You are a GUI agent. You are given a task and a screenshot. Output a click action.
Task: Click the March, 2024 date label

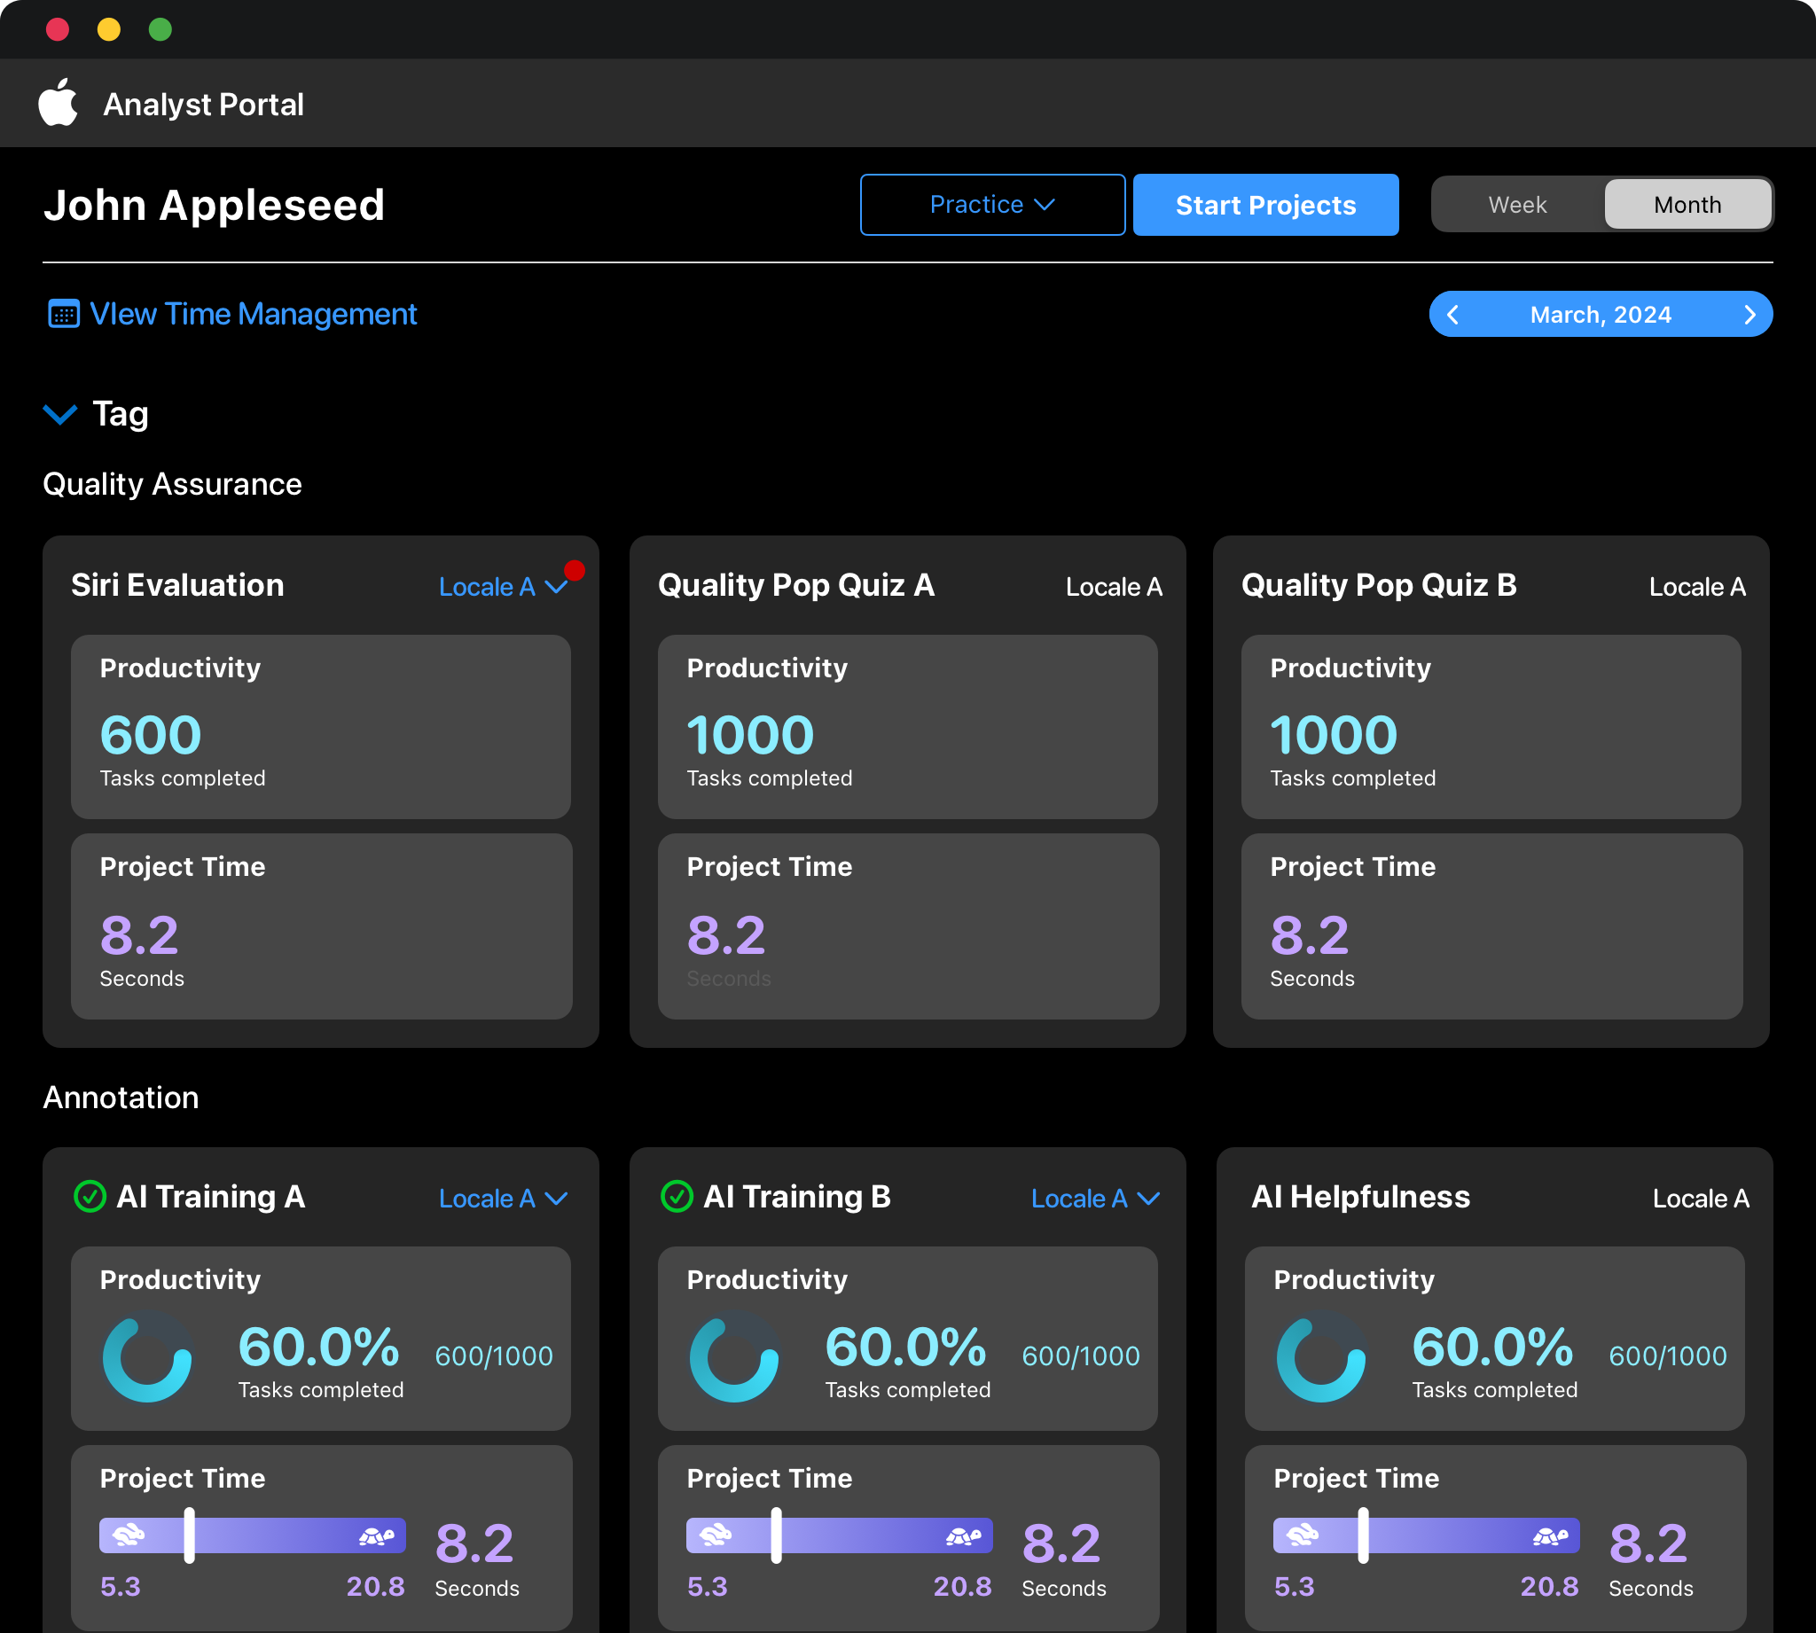click(x=1601, y=314)
